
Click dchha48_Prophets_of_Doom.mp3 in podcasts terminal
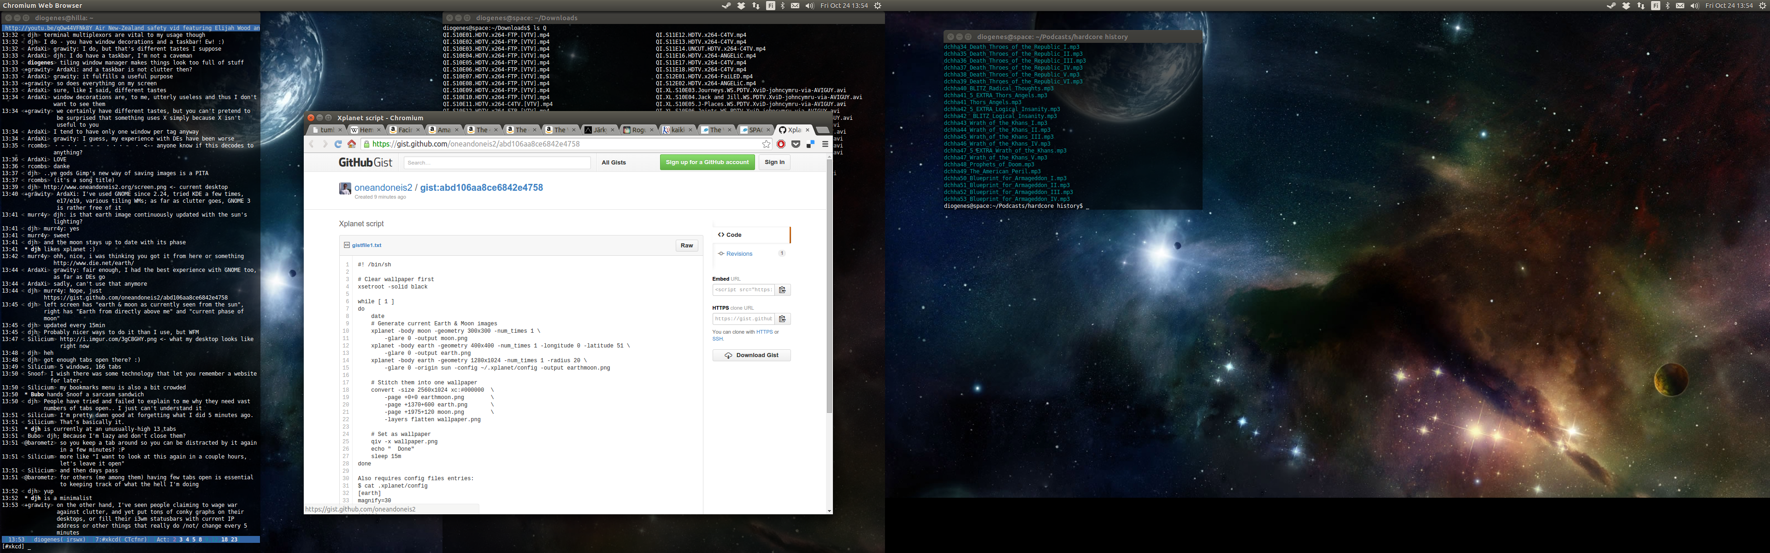click(x=989, y=164)
